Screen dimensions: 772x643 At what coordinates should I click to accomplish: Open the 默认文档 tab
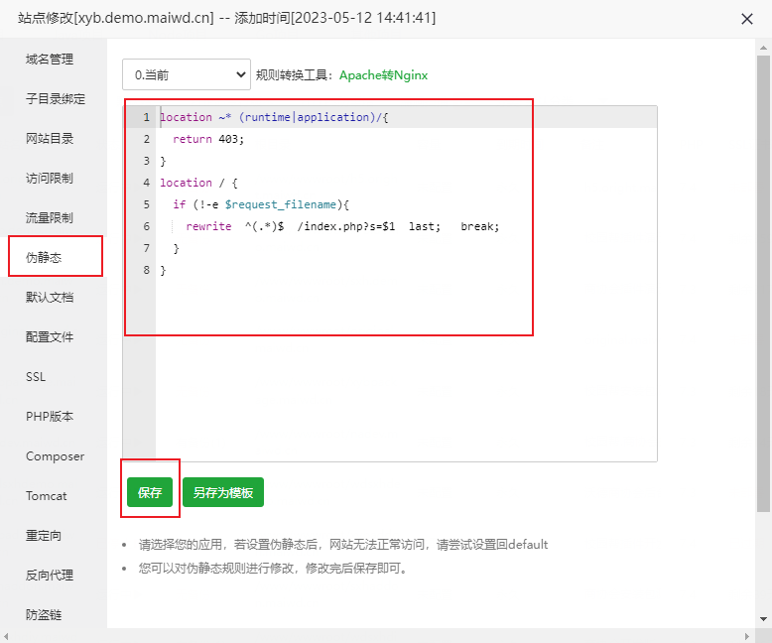(x=50, y=298)
